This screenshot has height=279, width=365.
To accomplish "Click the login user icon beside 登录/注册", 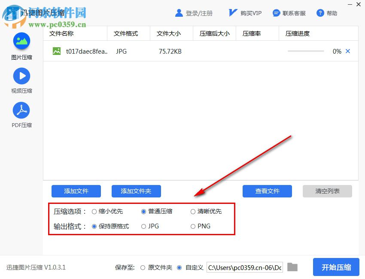I will (x=179, y=13).
